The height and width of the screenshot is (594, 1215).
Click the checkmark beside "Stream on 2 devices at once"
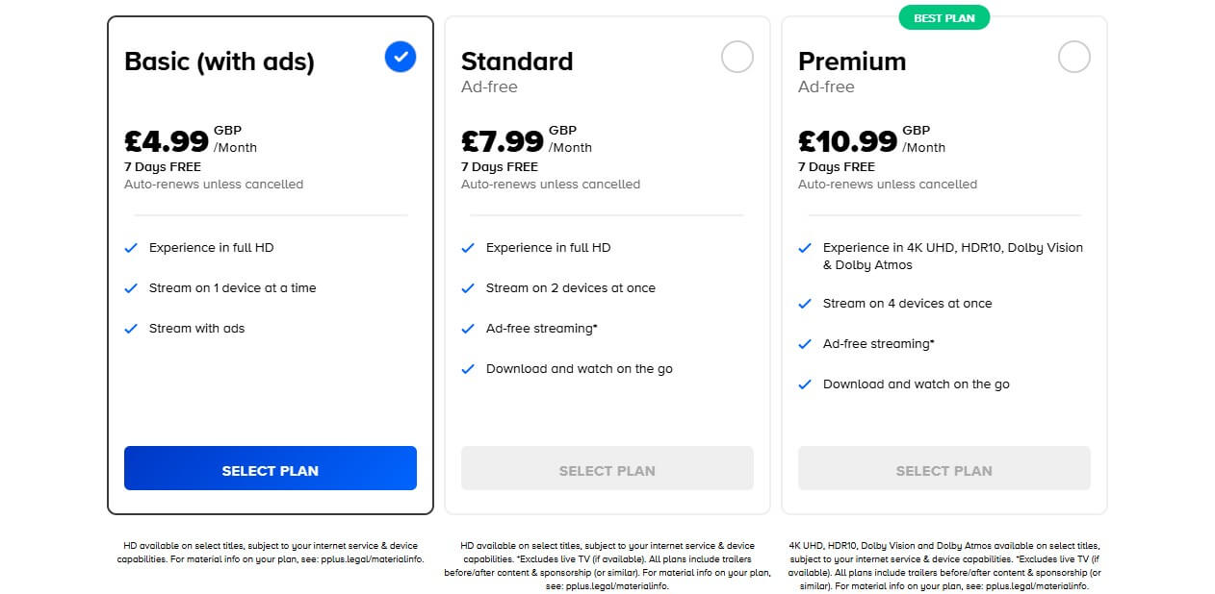click(468, 287)
